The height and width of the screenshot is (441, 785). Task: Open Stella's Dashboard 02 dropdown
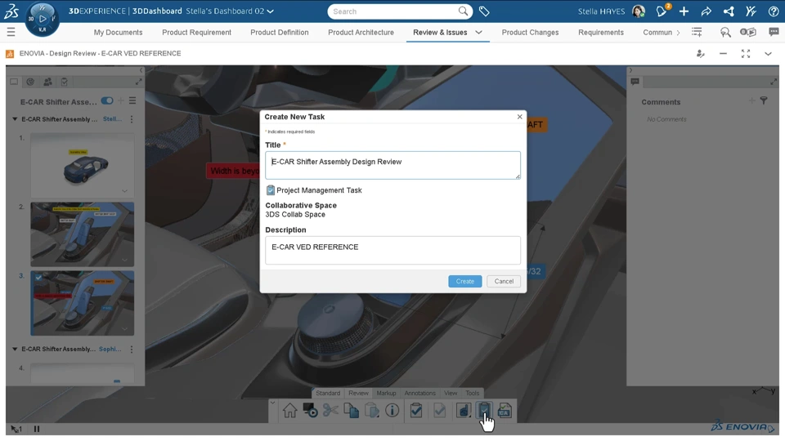[x=271, y=11]
